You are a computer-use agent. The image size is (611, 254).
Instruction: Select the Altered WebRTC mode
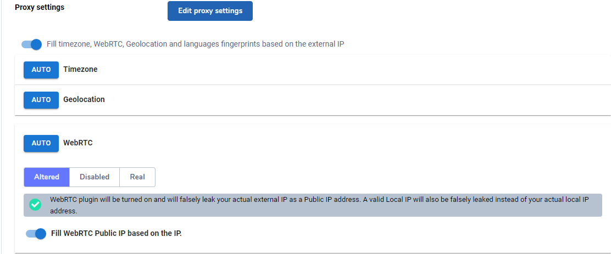pyautogui.click(x=47, y=177)
